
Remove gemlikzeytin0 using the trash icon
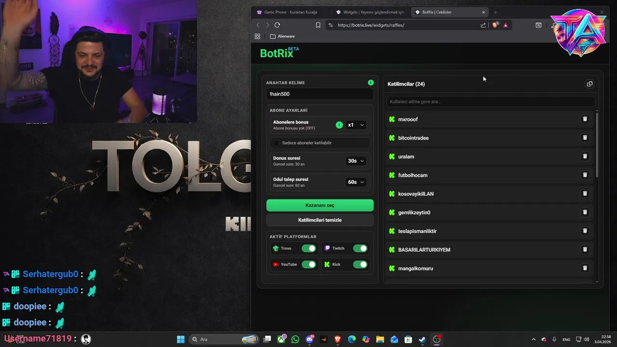coord(585,212)
